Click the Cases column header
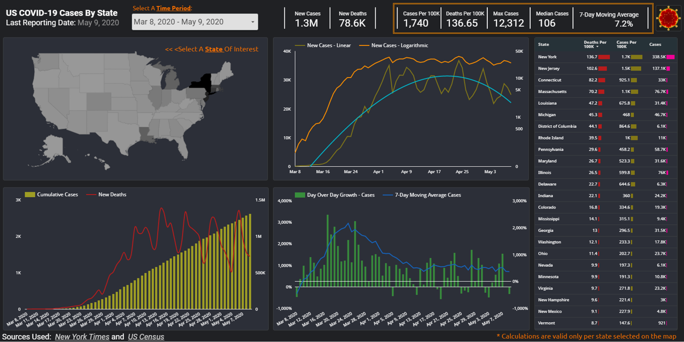Screen dimensions: 684x342 [x=655, y=44]
